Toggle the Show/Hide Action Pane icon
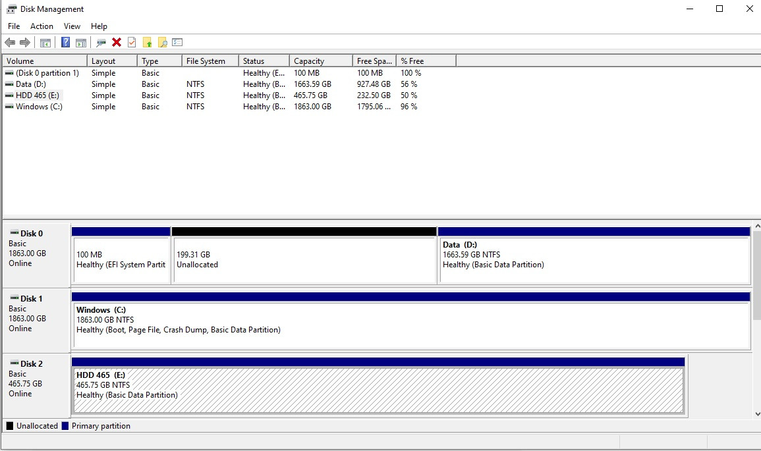 click(x=81, y=43)
